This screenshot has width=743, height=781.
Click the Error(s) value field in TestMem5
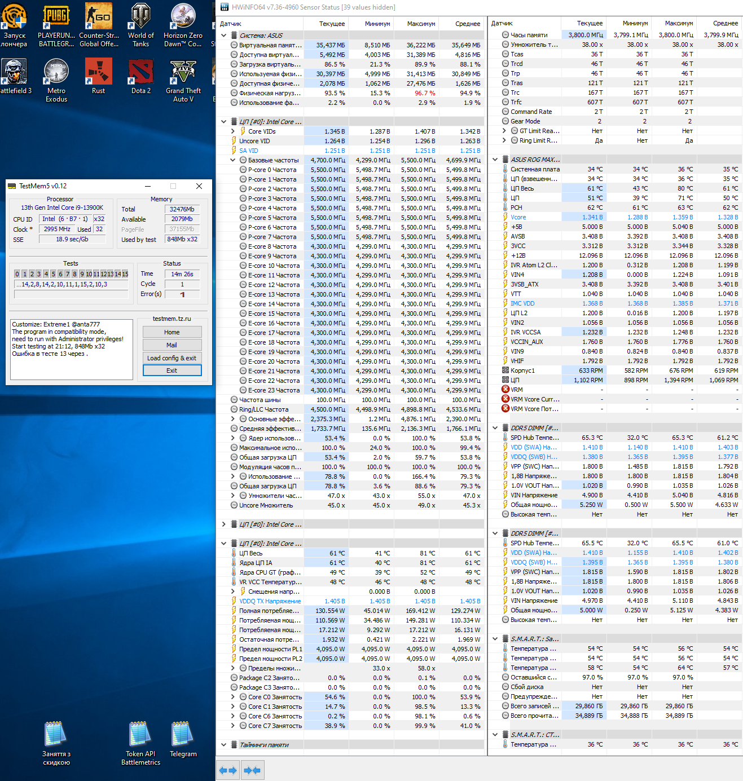[x=182, y=294]
